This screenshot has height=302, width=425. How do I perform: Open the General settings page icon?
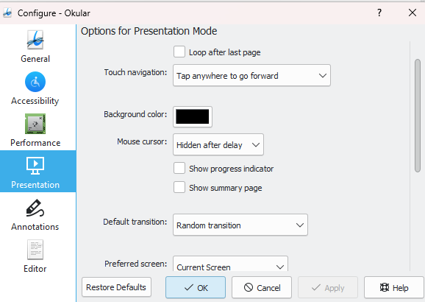click(x=35, y=40)
